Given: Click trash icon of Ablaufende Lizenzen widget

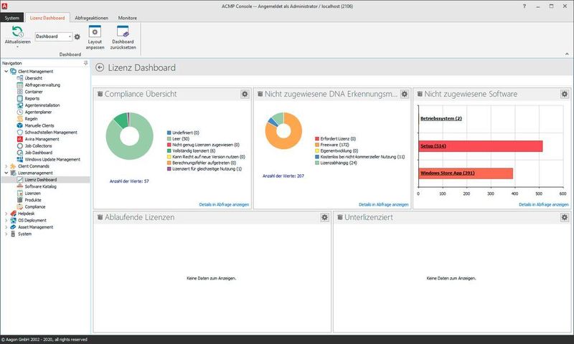Looking at the screenshot, I should (100, 217).
